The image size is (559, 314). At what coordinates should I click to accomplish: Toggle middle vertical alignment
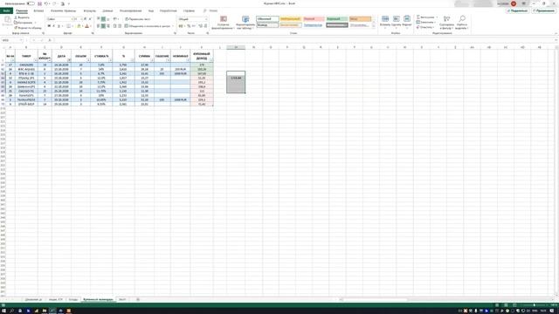pyautogui.click(x=103, y=19)
